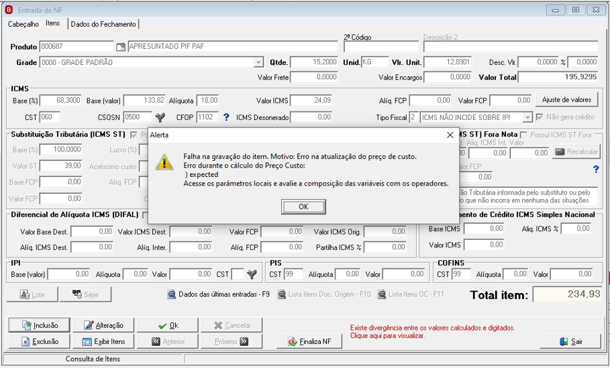The image size is (610, 368).
Task: Click the 2º Código field
Action: (x=381, y=47)
